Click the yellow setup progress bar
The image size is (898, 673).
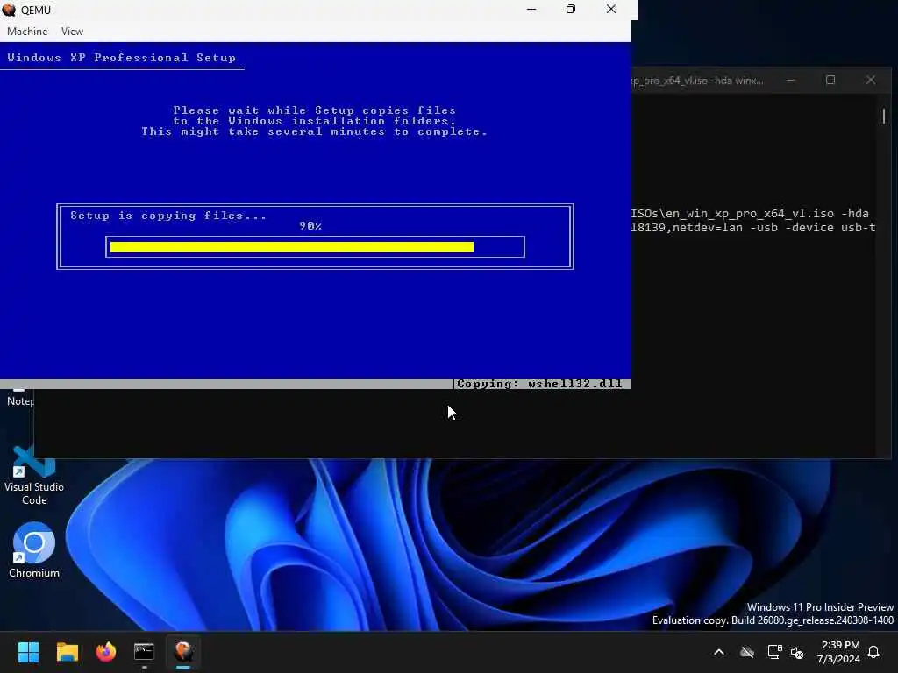coord(291,246)
